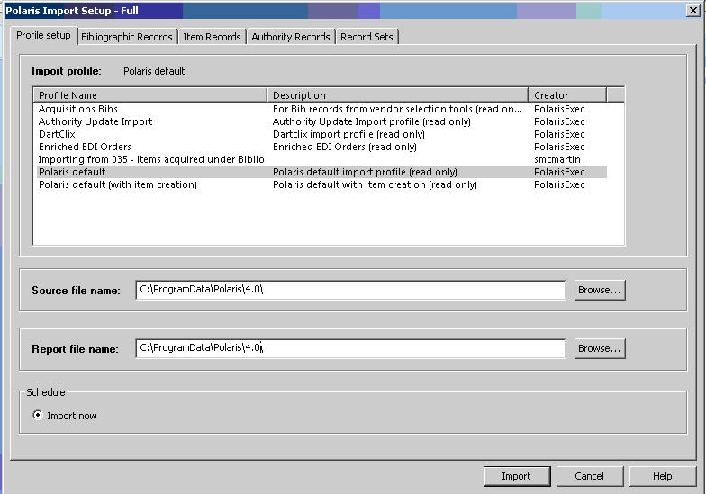
Task: Sort by Description column header
Action: [398, 95]
